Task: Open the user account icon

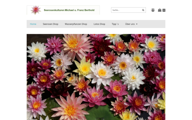Action: 153,10
